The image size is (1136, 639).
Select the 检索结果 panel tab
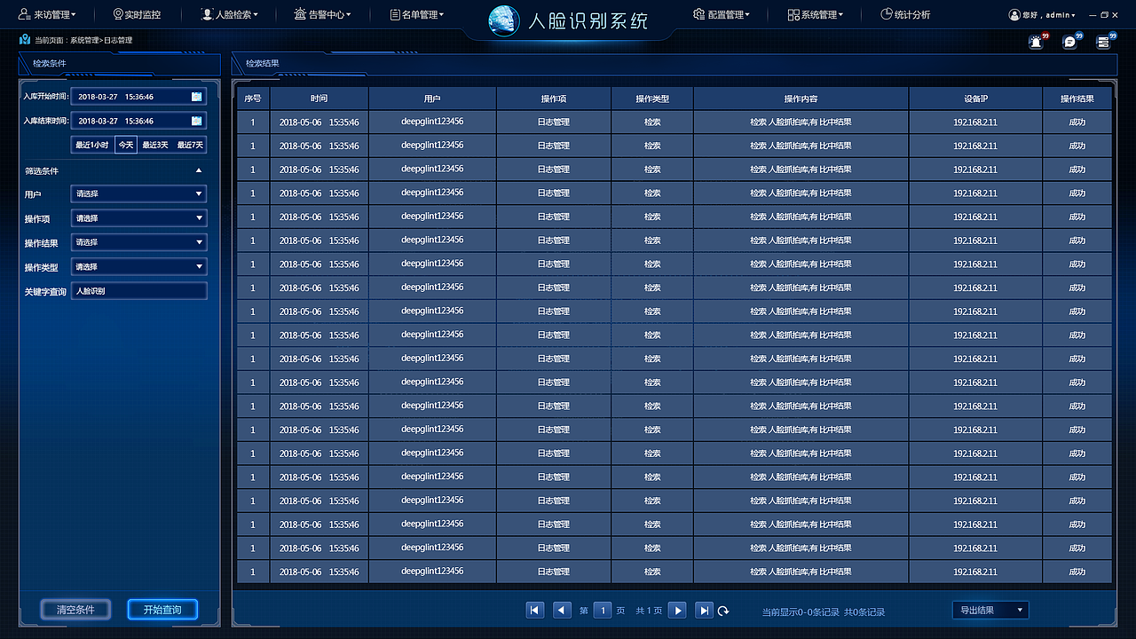click(x=263, y=64)
